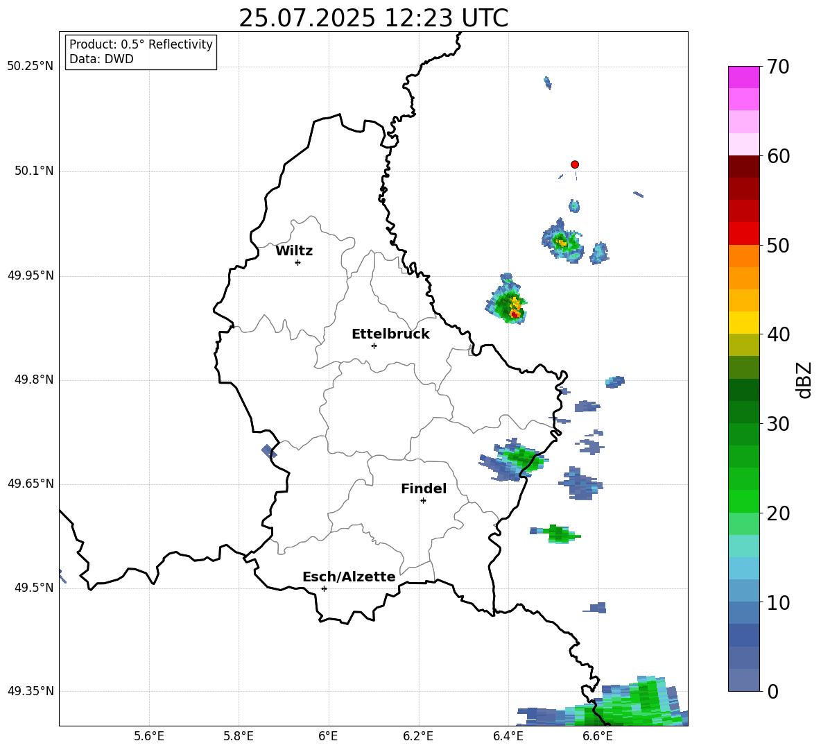Image resolution: width=821 pixels, height=750 pixels.
Task: Click the 49.95°N latitude label
Action: pos(30,275)
